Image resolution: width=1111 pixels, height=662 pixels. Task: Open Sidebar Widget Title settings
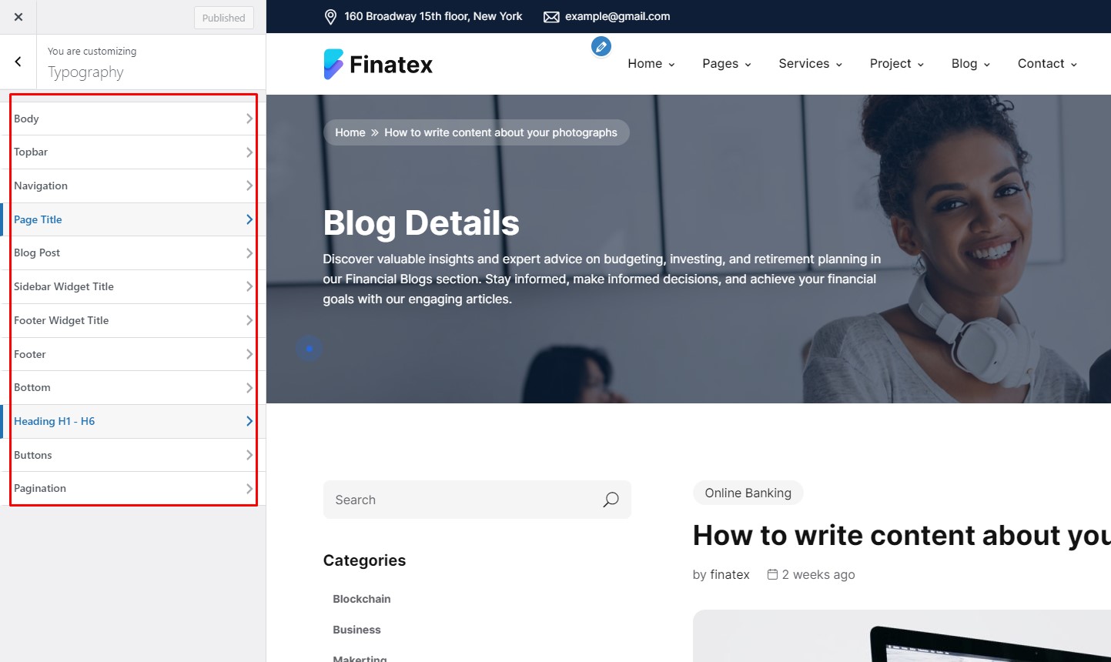point(132,286)
